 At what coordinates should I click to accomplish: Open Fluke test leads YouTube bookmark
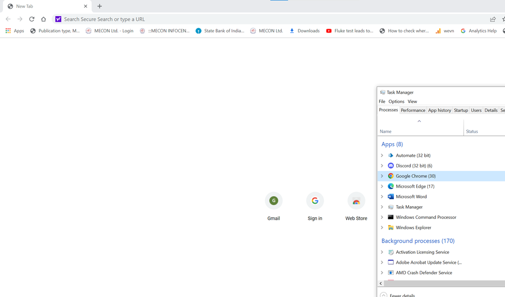[349, 31]
